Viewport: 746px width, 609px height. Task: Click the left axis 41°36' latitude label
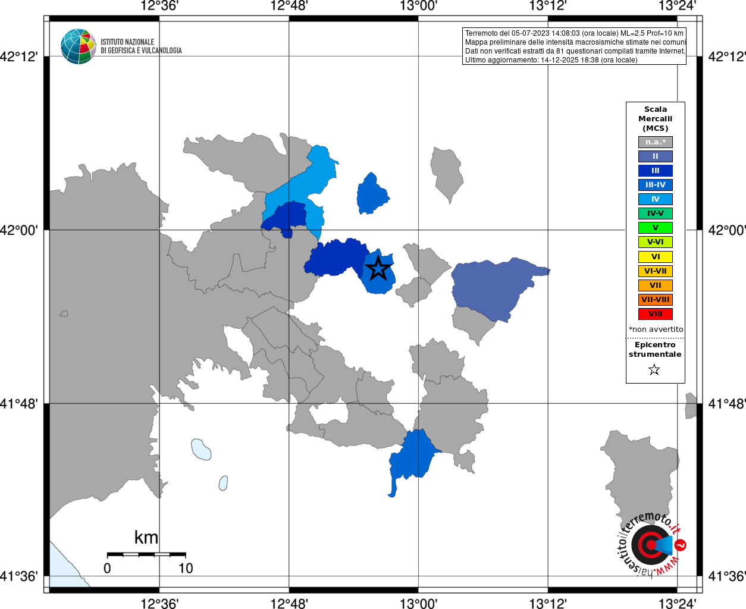(x=19, y=576)
